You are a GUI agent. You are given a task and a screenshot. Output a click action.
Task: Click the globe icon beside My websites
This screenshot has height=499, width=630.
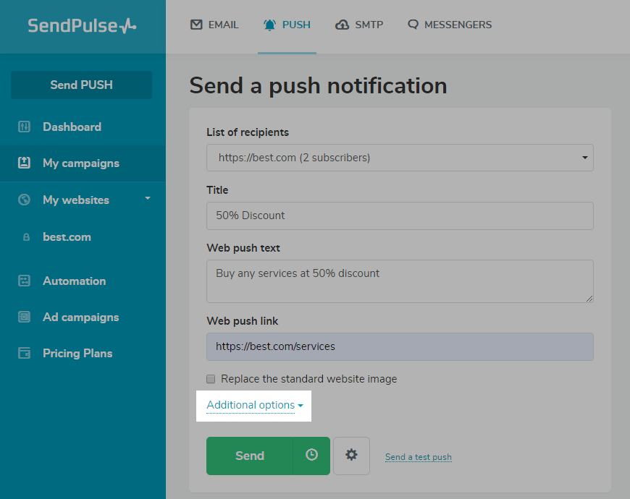24,200
